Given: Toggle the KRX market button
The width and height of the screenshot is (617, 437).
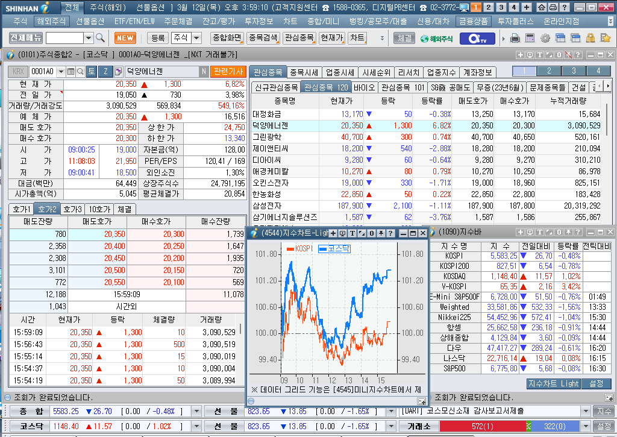Looking at the screenshot, I should tap(18, 71).
